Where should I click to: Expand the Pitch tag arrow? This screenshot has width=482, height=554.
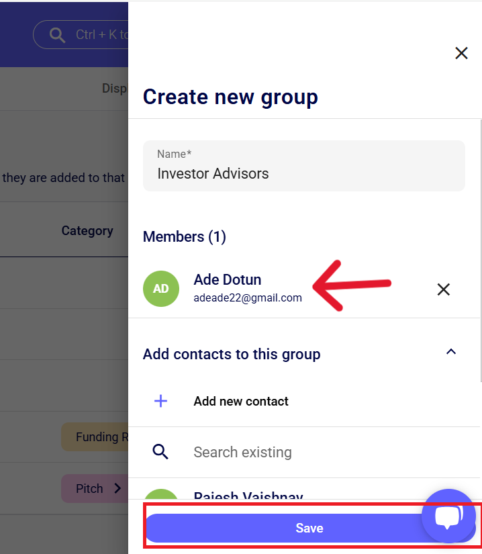117,488
